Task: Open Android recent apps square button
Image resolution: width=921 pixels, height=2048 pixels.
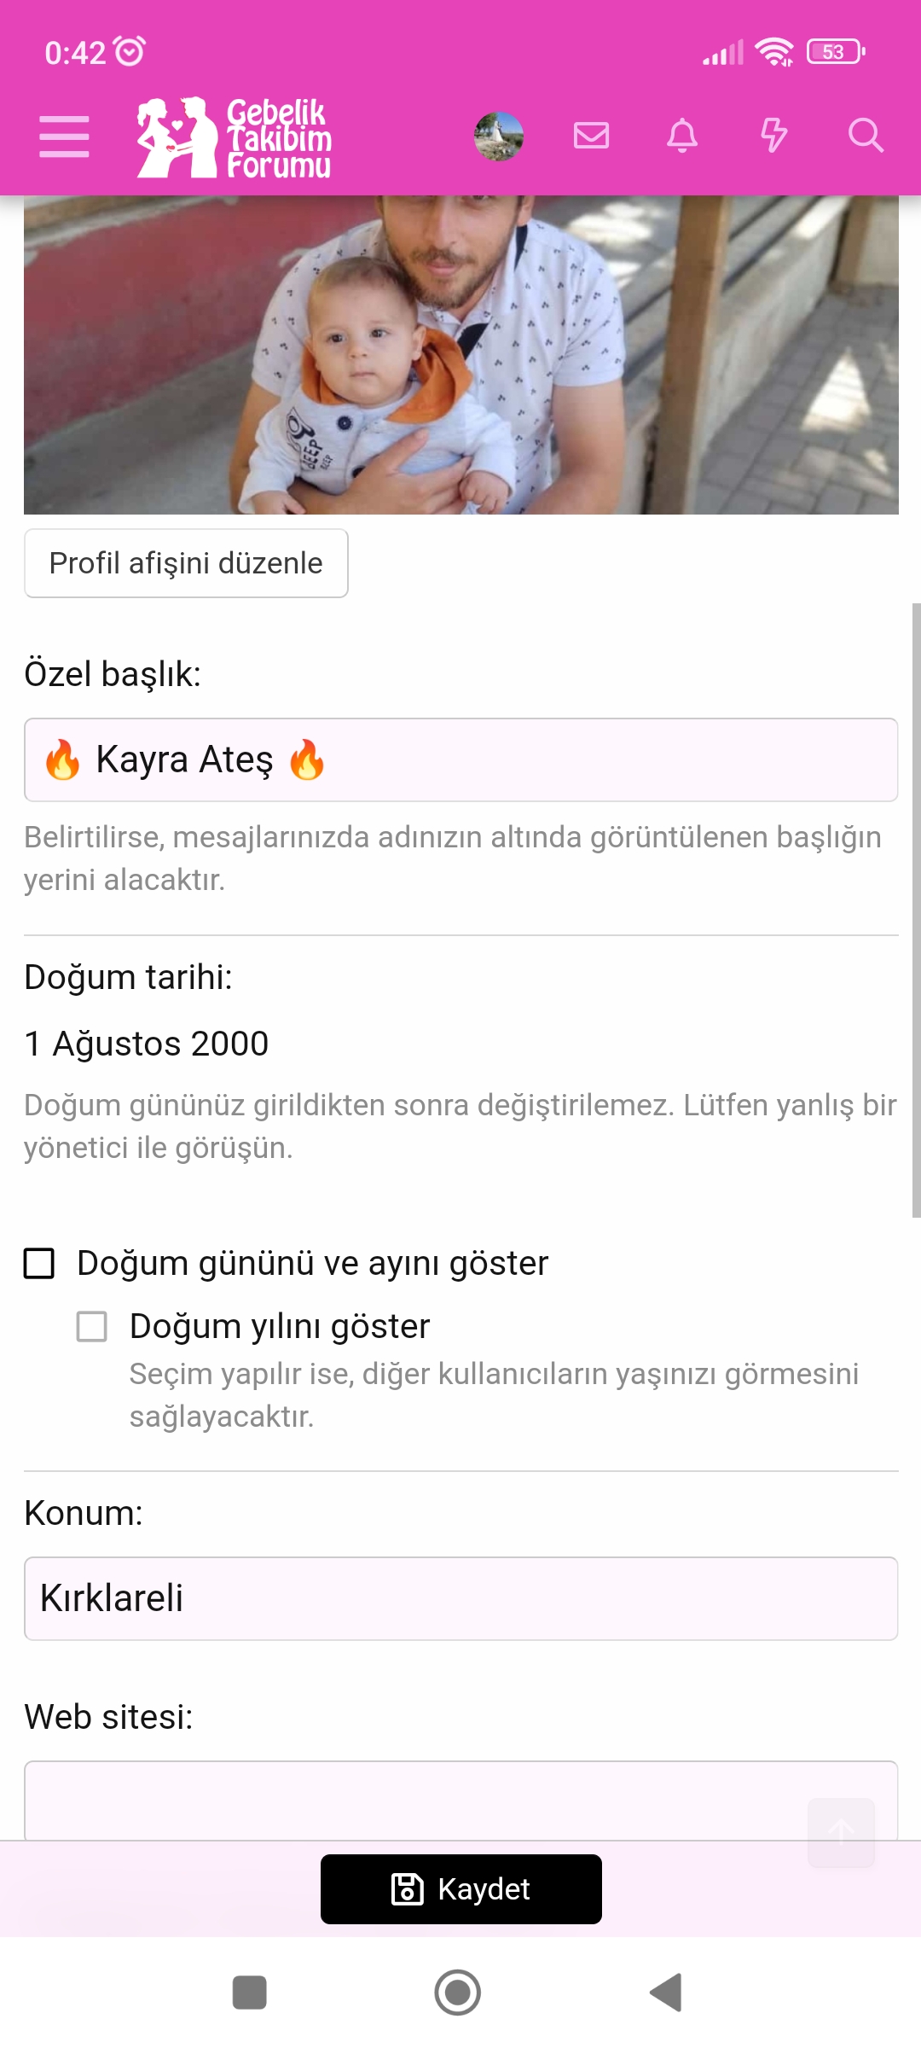Action: click(x=250, y=1993)
